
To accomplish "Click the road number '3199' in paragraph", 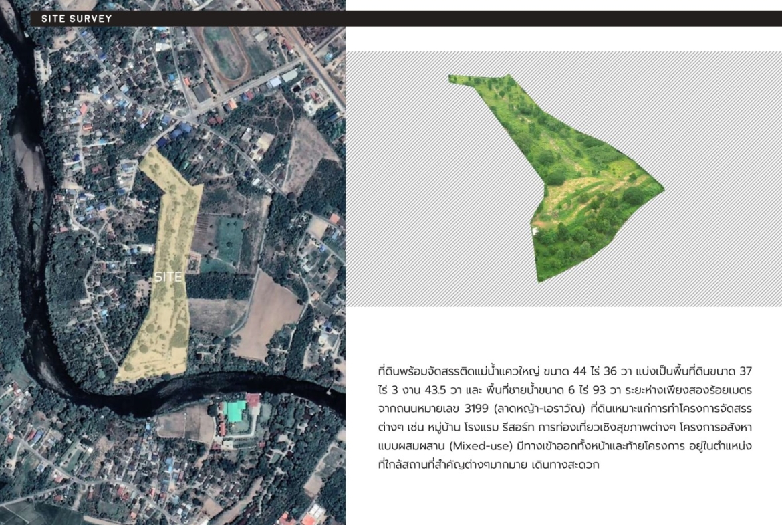I will pos(476,408).
